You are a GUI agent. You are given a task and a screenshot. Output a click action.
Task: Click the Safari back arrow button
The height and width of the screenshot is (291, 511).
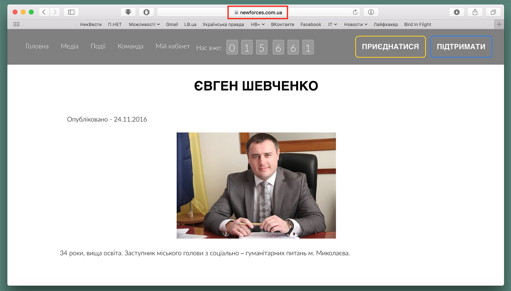pyautogui.click(x=44, y=12)
